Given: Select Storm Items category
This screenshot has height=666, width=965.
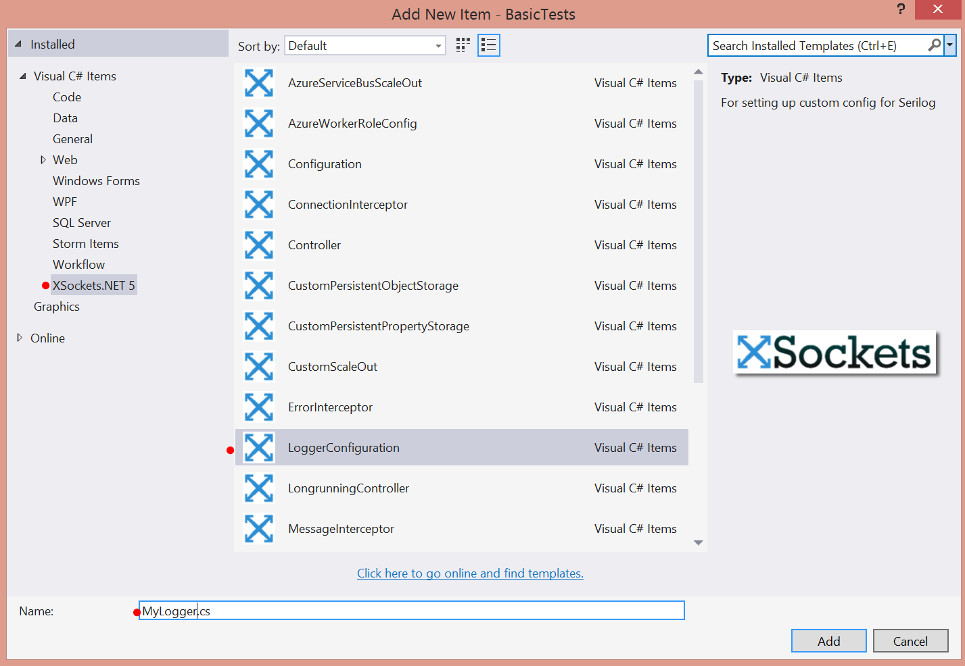Looking at the screenshot, I should pyautogui.click(x=86, y=244).
